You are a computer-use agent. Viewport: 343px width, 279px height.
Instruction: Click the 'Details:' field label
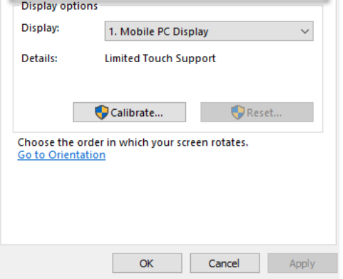click(39, 58)
